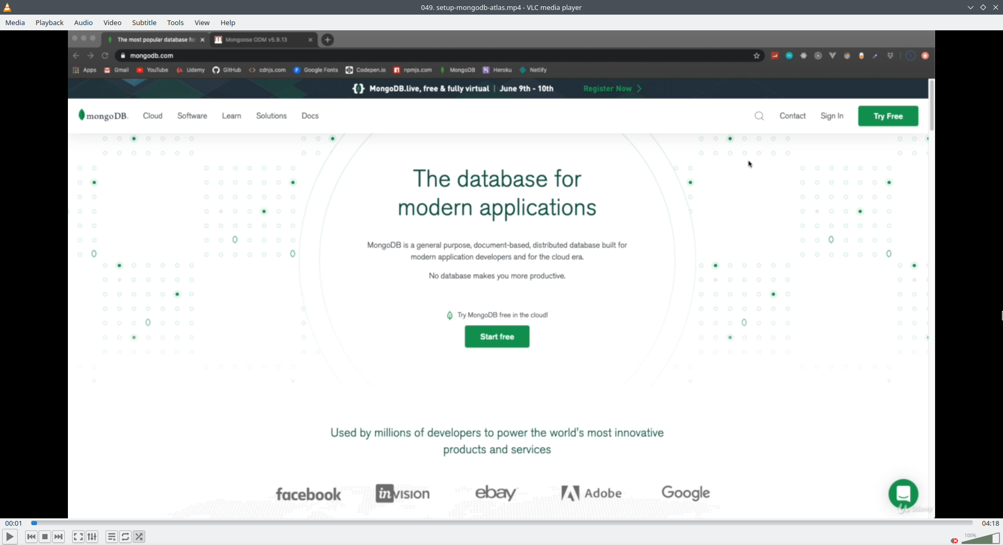Open the Video menu
The width and height of the screenshot is (1003, 545).
pos(112,22)
